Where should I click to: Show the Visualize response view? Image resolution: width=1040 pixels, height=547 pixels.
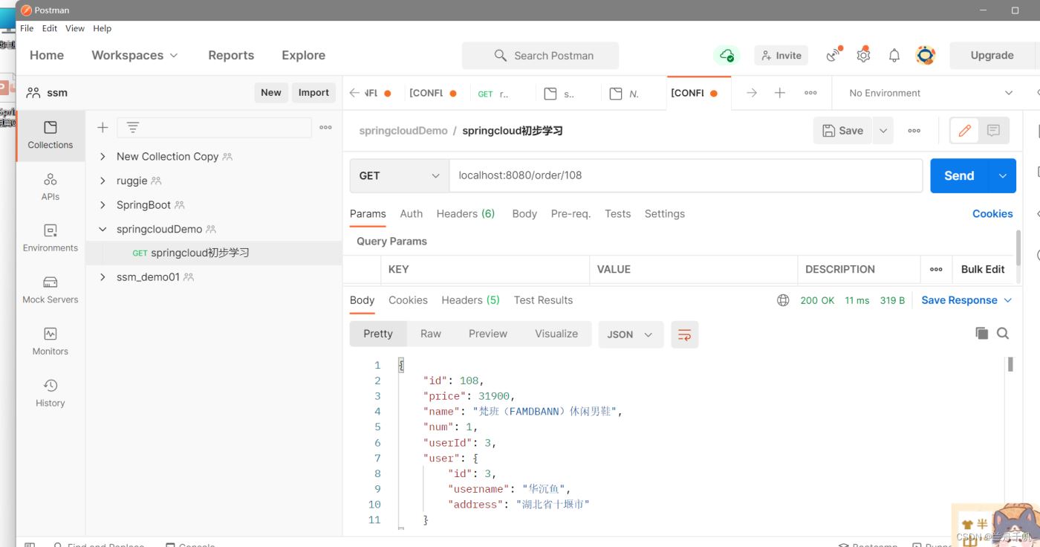pos(556,334)
